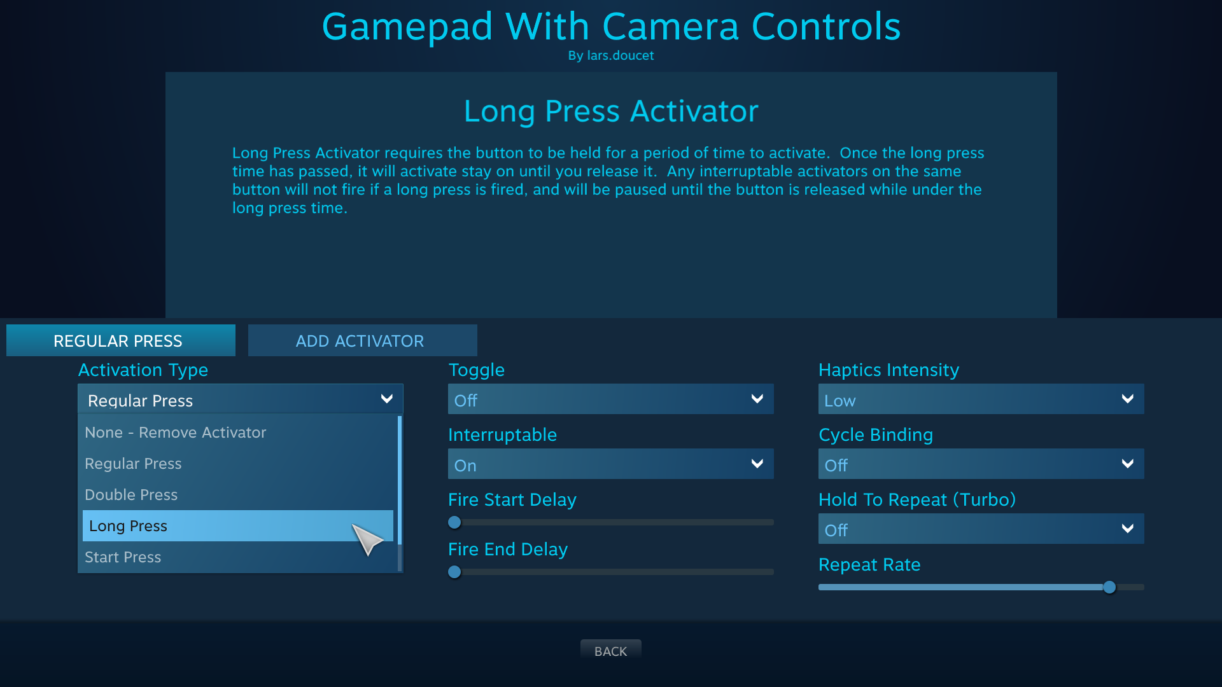Toggle the Interruptable setting On
This screenshot has width=1222, height=687.
click(x=610, y=465)
